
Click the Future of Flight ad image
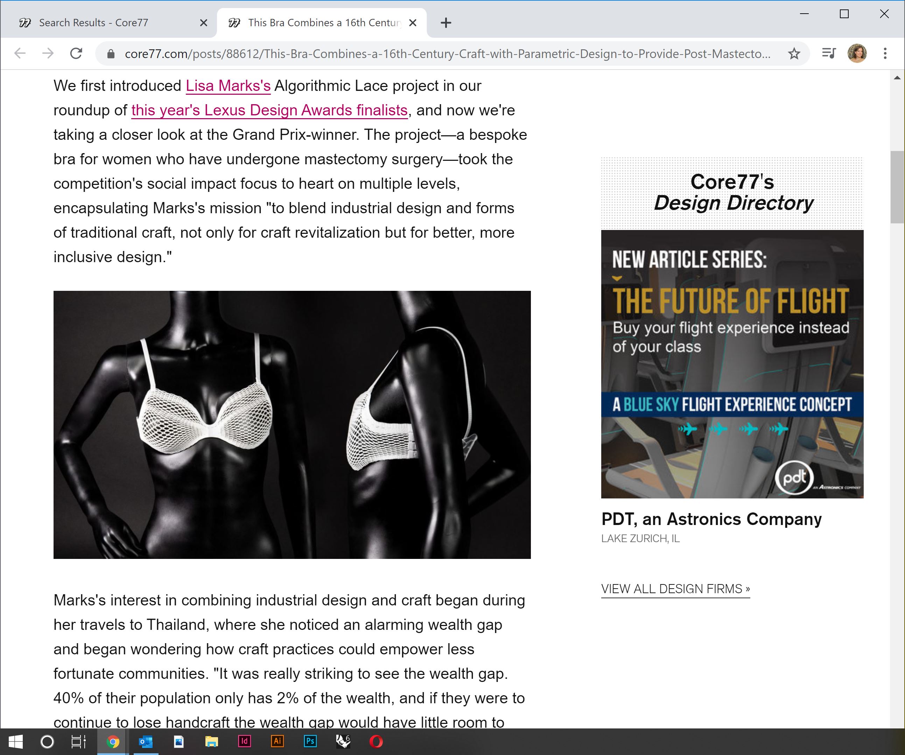(x=732, y=364)
